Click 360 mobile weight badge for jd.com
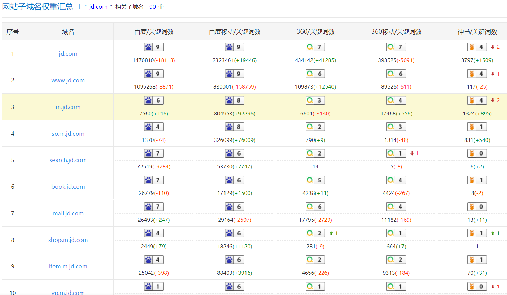This screenshot has height=295, width=507. tap(396, 47)
